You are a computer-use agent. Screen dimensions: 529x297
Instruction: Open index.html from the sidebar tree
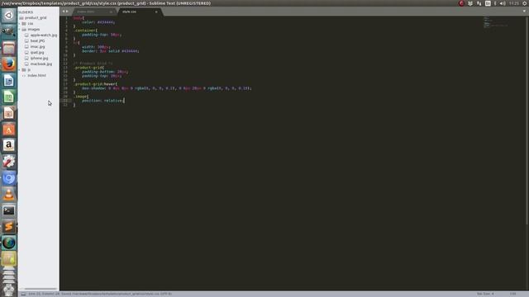[36, 75]
